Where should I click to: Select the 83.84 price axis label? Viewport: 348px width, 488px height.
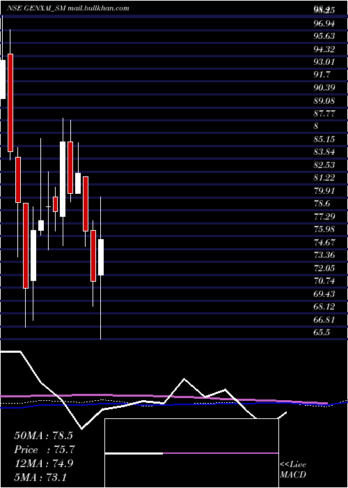tap(324, 152)
